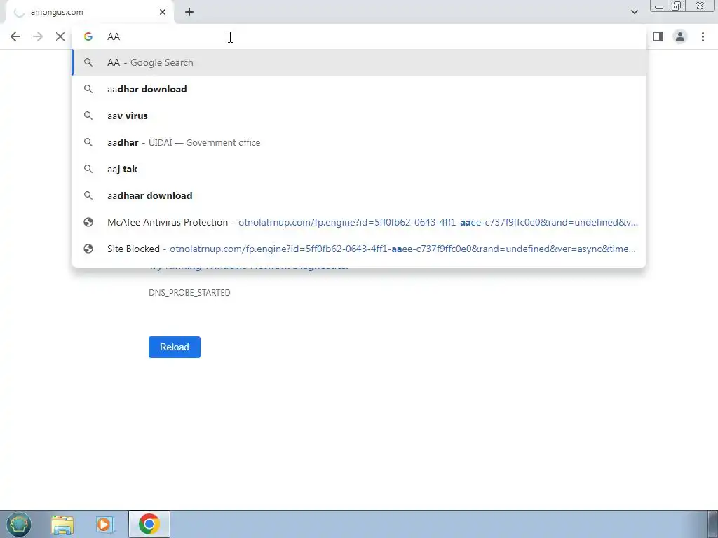Open a new tab with the plus button
This screenshot has width=718, height=538.
click(x=189, y=12)
